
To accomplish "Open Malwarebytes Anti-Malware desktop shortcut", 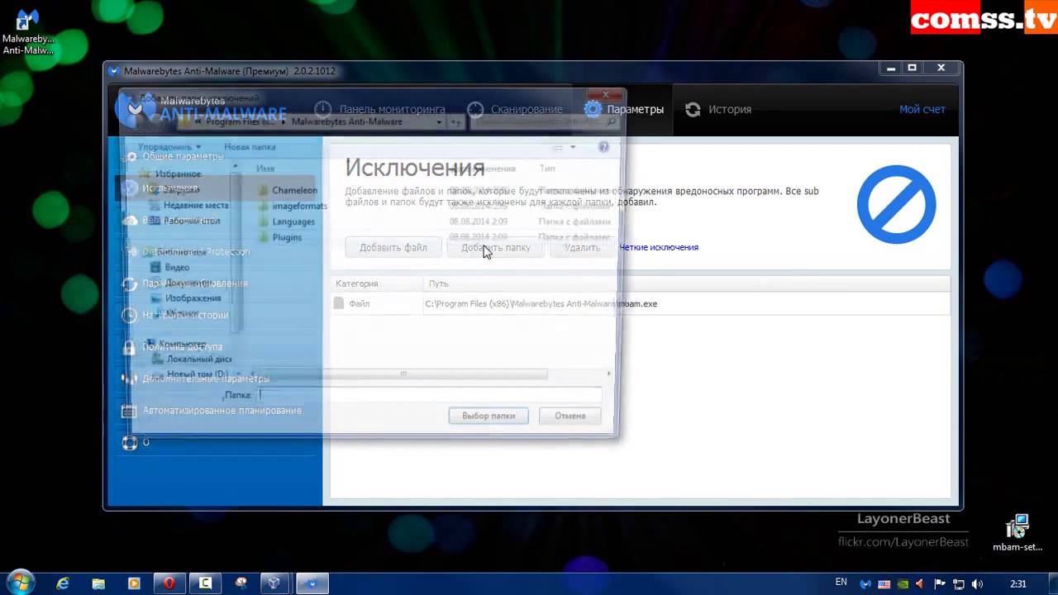I will coord(27,33).
